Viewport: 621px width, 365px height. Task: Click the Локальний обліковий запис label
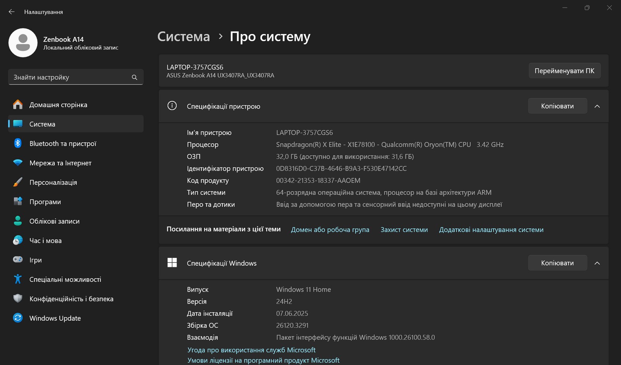point(81,48)
